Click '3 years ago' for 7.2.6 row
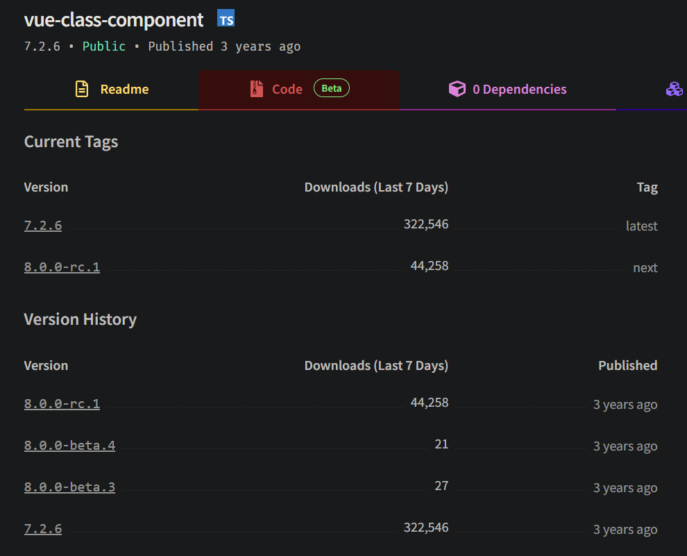 pos(625,529)
